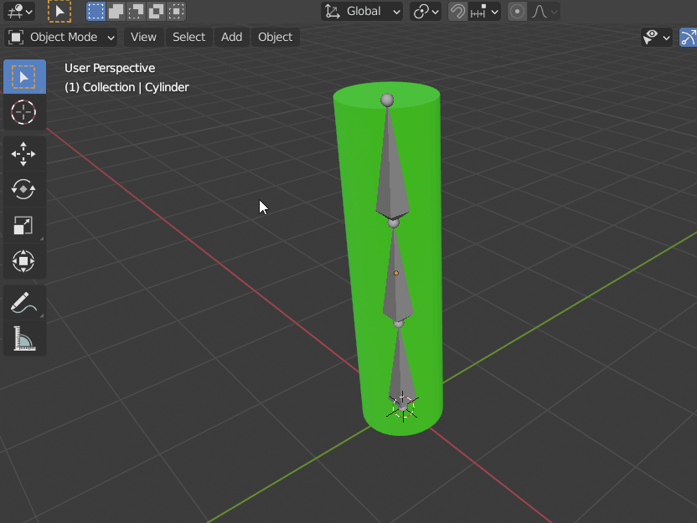Open the Select menu
The width and height of the screenshot is (697, 523).
(188, 38)
